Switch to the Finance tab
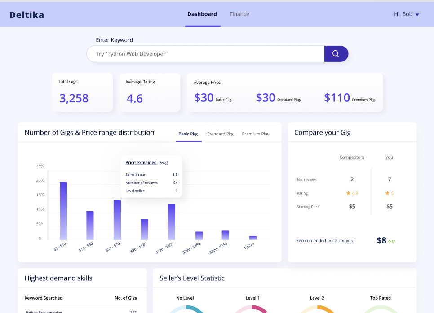The height and width of the screenshot is (313, 434). click(x=239, y=14)
